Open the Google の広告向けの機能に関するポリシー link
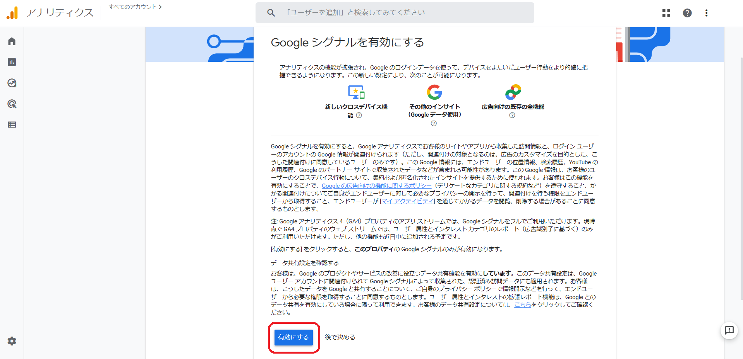This screenshot has height=359, width=743. [x=377, y=185]
